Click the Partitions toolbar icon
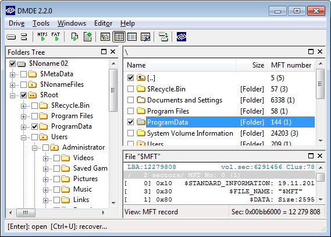 pos(24,37)
